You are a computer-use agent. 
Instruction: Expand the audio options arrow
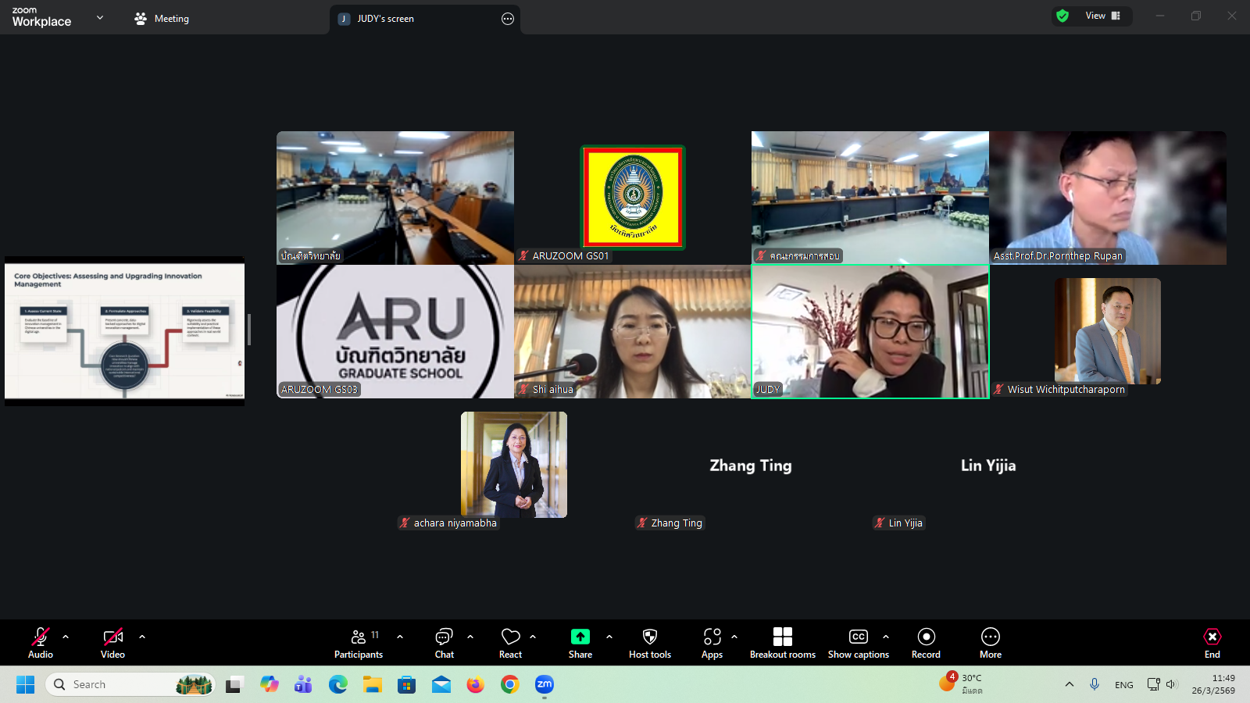tap(66, 637)
